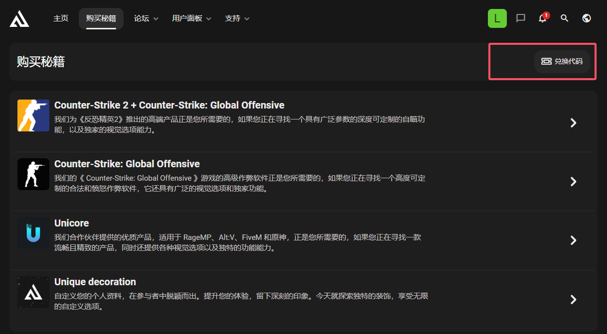
Task: Click the arrow on the Unicore row
Action: tap(573, 240)
